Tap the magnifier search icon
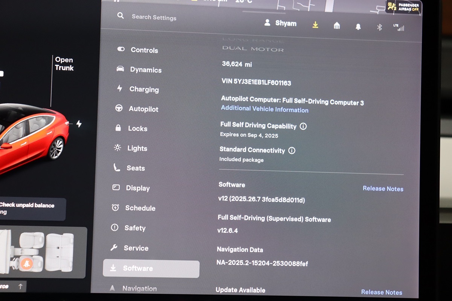Screen dimensions: 452x301 [121, 16]
